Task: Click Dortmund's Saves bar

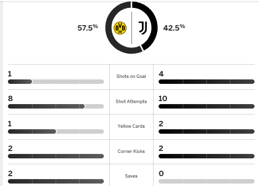Action: click(56, 181)
